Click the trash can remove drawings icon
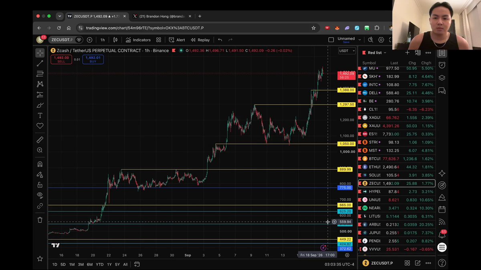Viewport: 481px width, 270px height. (x=40, y=220)
